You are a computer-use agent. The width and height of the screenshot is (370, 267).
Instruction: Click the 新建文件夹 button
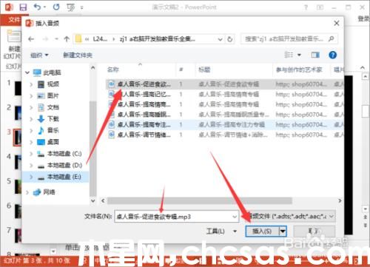tap(78, 55)
